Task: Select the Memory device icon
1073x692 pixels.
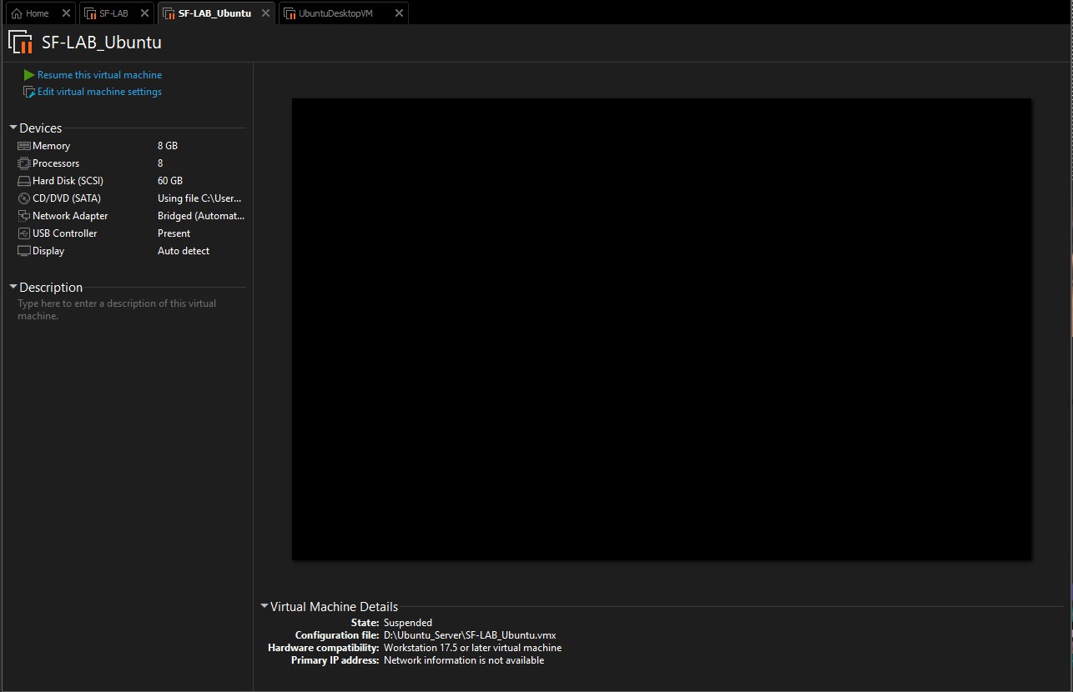Action: (23, 146)
